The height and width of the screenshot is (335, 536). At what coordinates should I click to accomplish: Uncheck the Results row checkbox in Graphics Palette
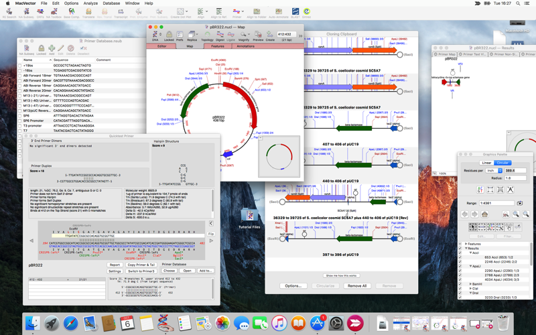460,248
